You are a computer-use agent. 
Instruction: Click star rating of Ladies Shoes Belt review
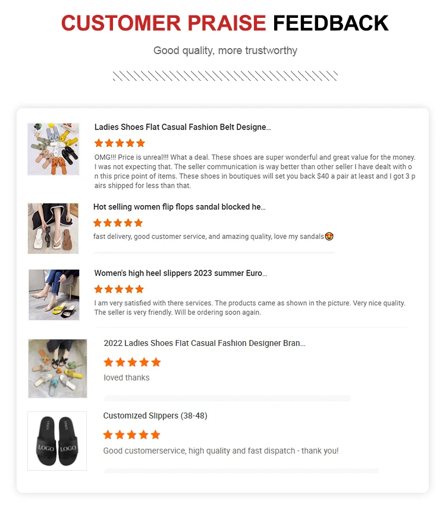pyautogui.click(x=120, y=143)
